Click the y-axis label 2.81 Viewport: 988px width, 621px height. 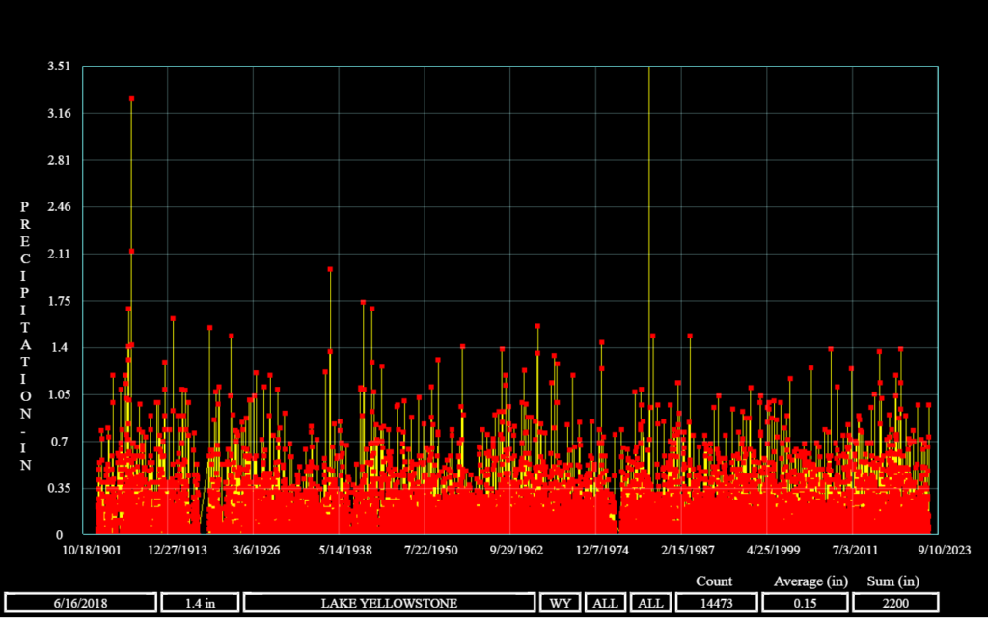click(x=59, y=160)
